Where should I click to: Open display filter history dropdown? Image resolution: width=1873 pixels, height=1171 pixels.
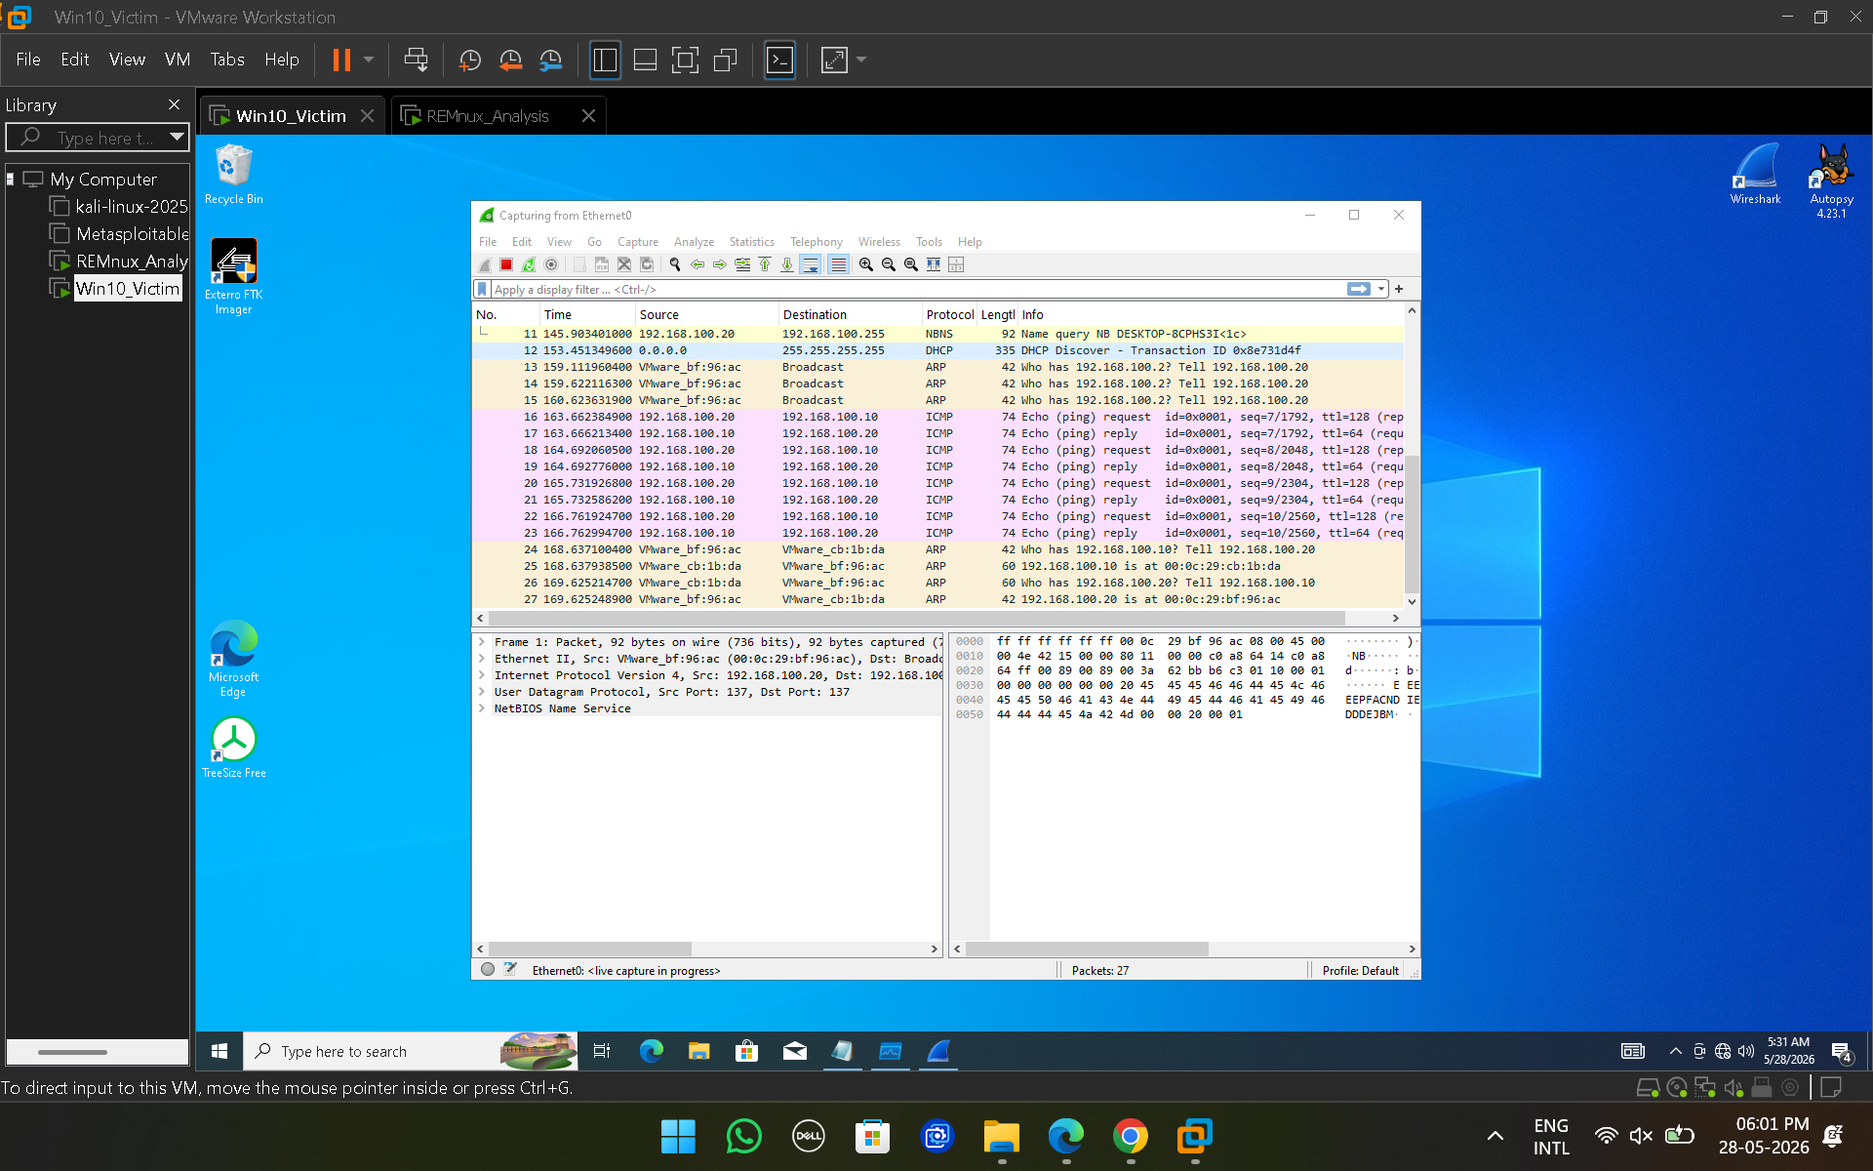pyautogui.click(x=1381, y=289)
